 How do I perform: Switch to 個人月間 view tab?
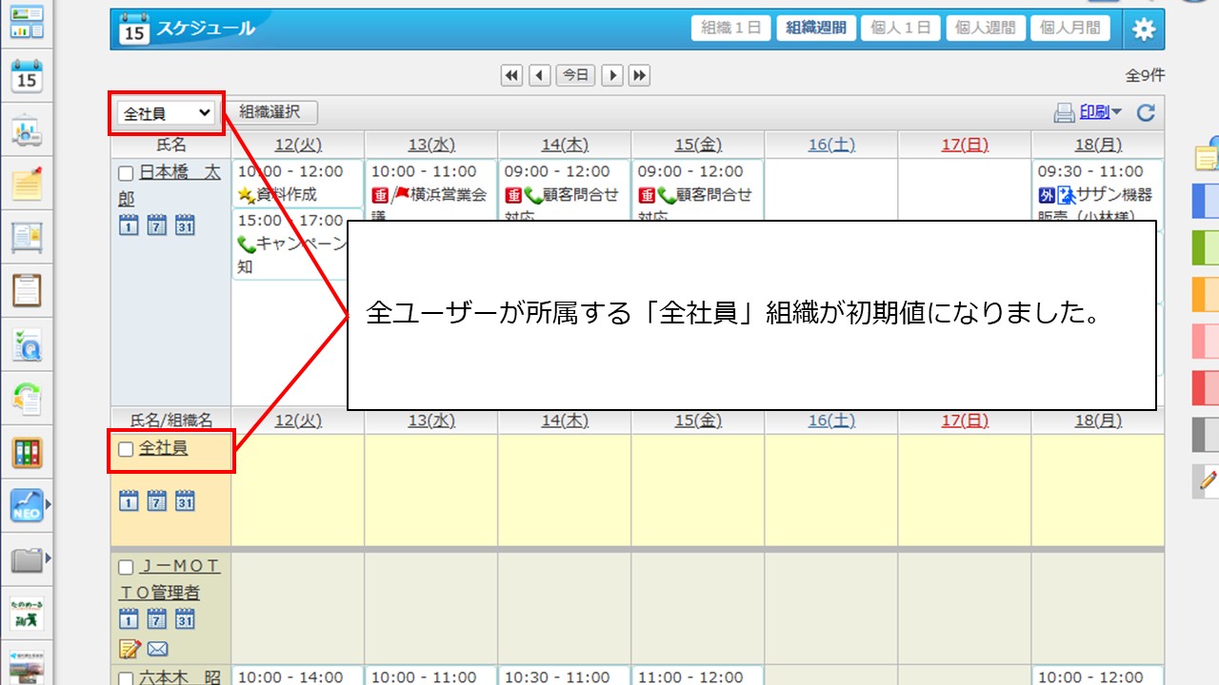pos(1069,29)
